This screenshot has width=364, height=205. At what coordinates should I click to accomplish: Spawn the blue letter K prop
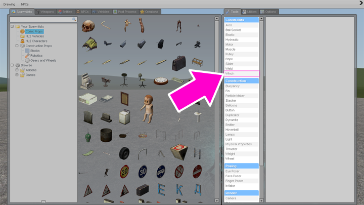[179, 190]
